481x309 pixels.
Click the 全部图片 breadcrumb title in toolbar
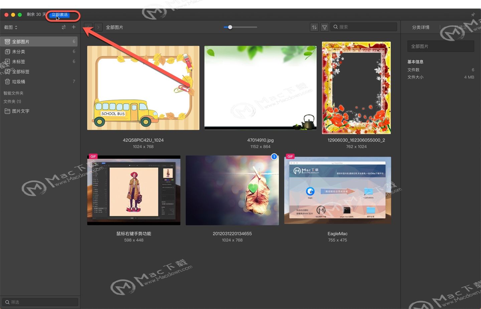pyautogui.click(x=115, y=27)
